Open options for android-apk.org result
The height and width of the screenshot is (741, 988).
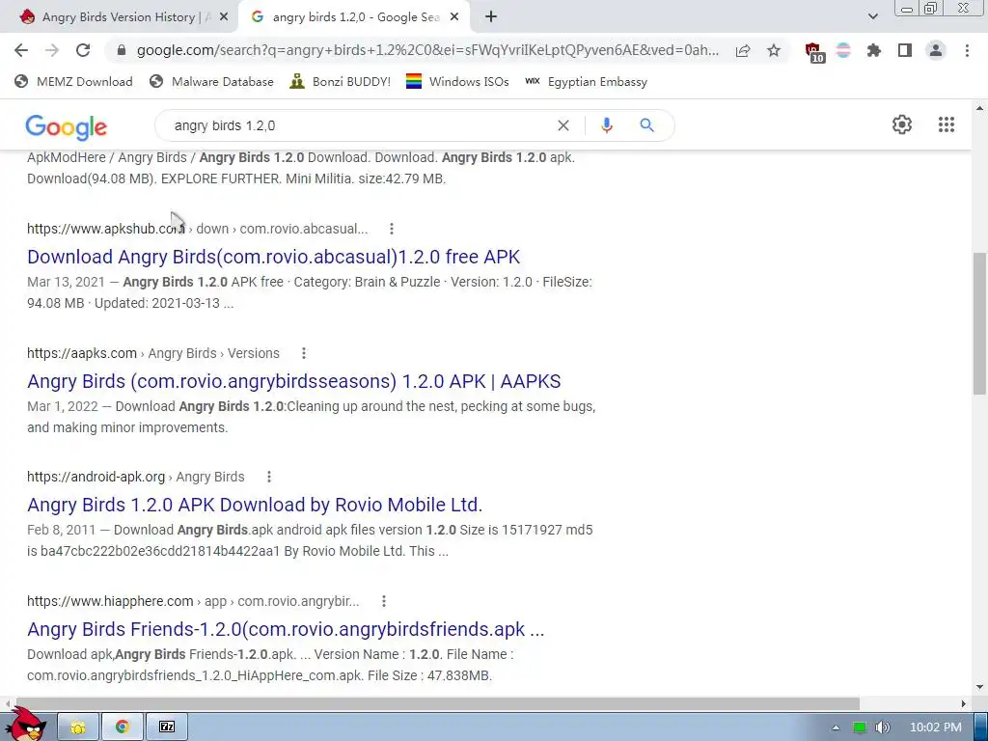269,477
